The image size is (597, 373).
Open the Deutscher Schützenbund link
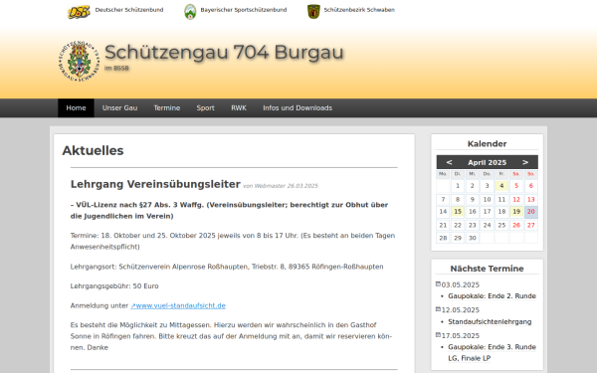(x=129, y=10)
